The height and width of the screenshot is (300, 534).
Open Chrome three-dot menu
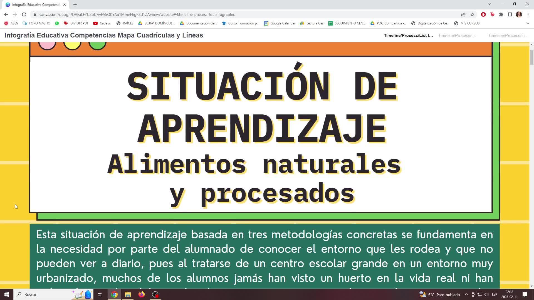click(528, 14)
